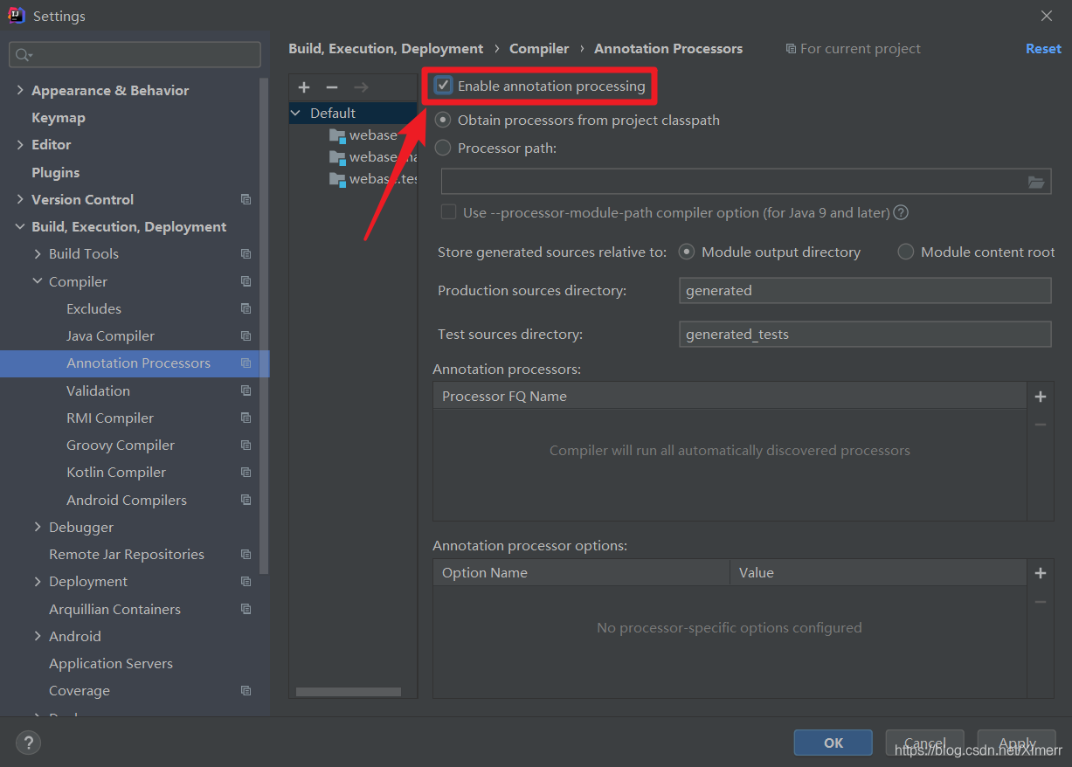1072x767 pixels.
Task: Click the Test sources directory field
Action: [x=865, y=334]
